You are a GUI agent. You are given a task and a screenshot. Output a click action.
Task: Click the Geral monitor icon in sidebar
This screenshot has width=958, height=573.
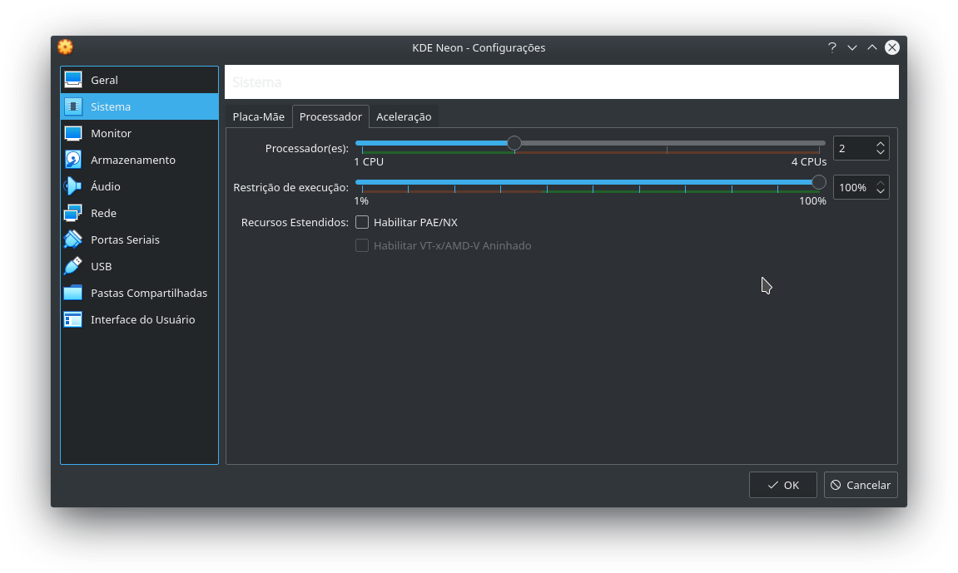click(x=73, y=80)
